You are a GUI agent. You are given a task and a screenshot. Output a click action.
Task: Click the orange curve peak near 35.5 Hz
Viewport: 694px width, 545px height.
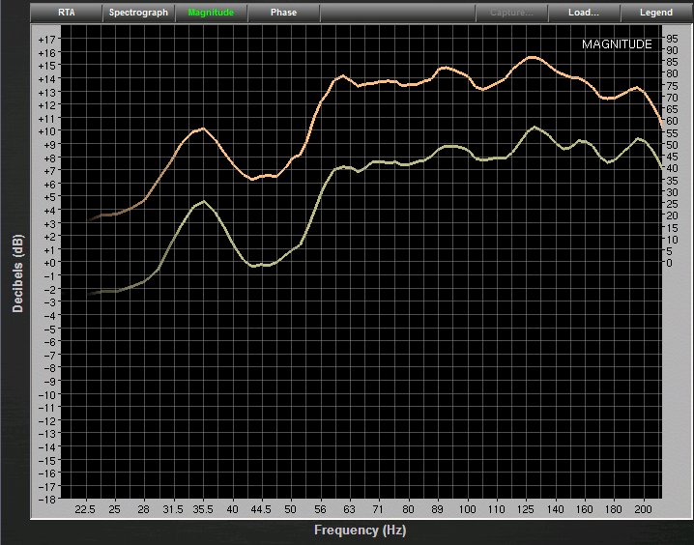(x=202, y=129)
